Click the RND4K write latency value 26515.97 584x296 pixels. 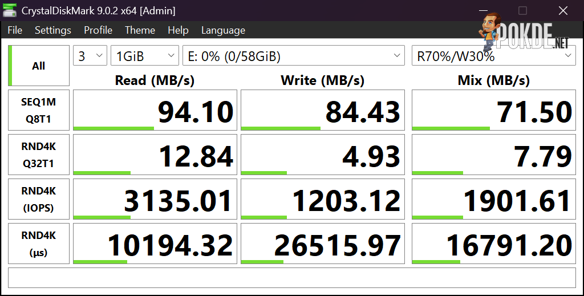coord(323,244)
